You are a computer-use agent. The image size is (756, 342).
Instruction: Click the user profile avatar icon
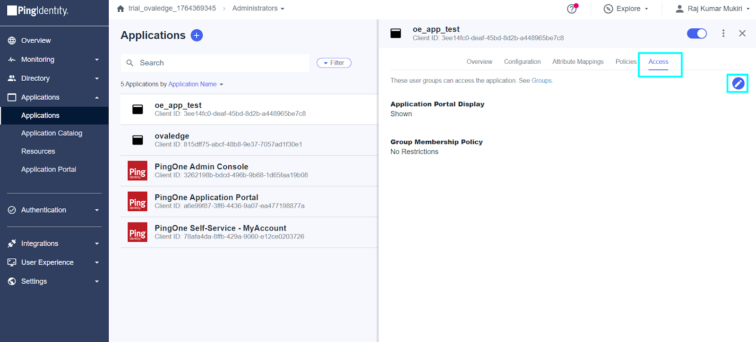[x=679, y=9]
